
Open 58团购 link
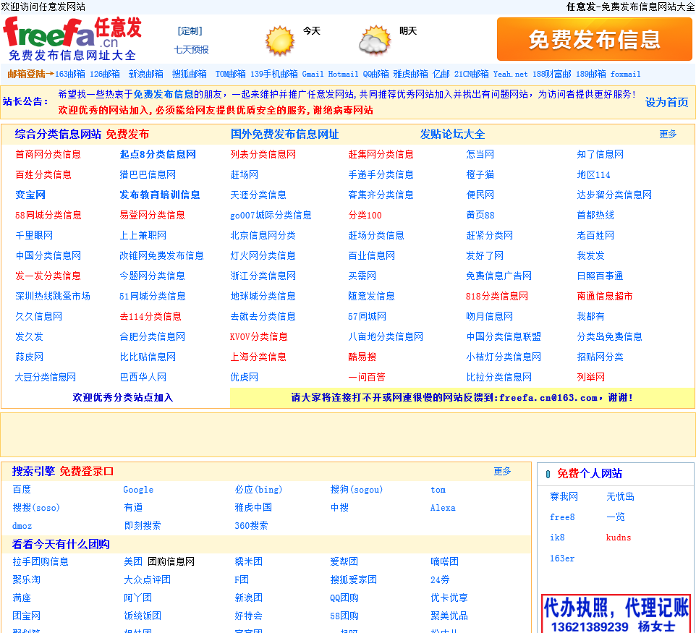pos(344,616)
